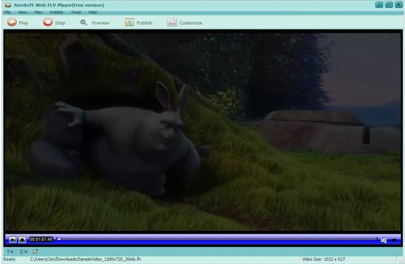
Task: Click the Play toolbar icon
Action: (x=12, y=22)
